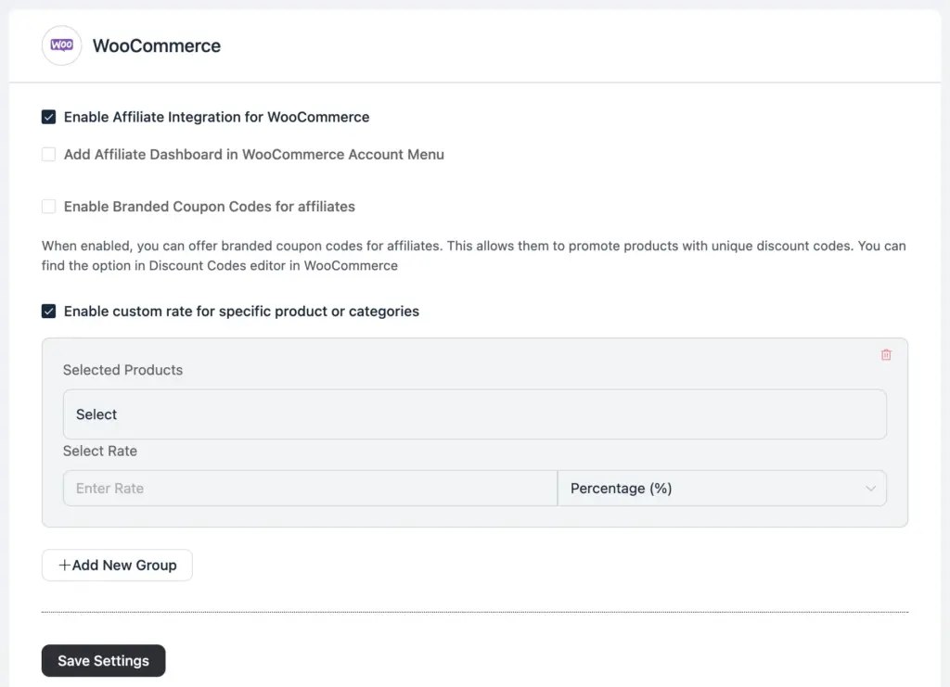
Task: Delete the custom rate group via trash icon
Action: pyautogui.click(x=886, y=355)
